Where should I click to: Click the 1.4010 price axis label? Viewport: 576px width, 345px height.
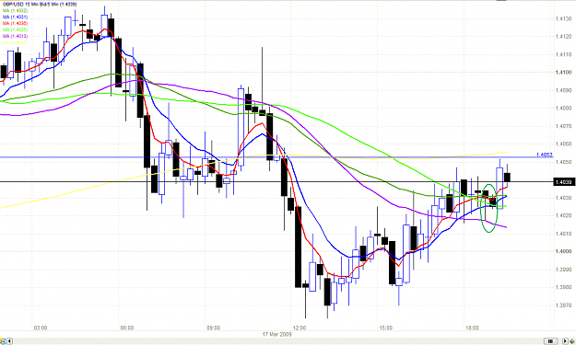pyautogui.click(x=563, y=234)
